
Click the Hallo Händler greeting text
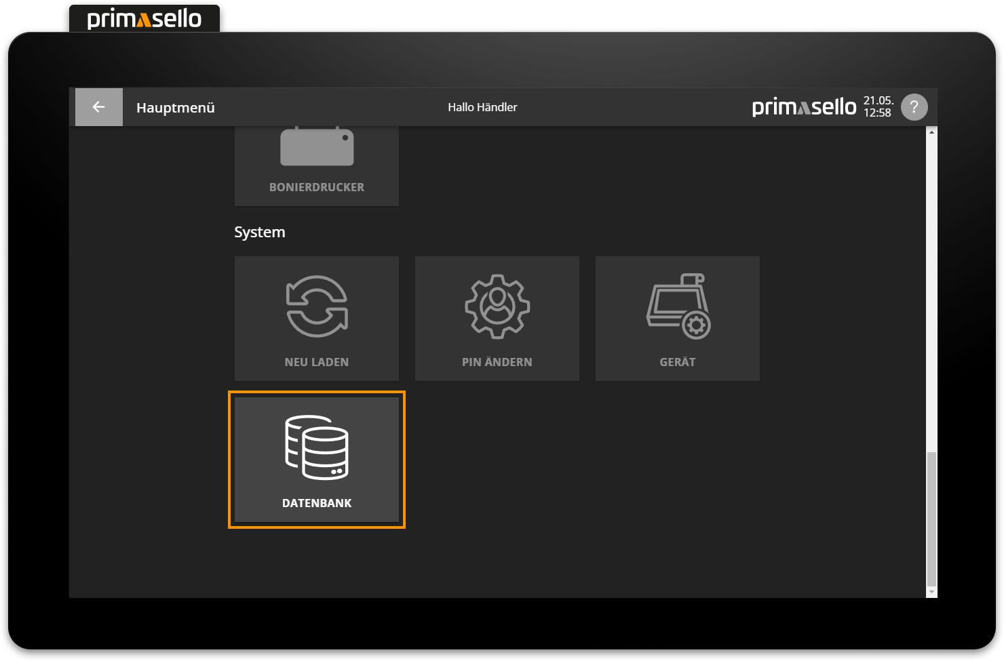(482, 107)
